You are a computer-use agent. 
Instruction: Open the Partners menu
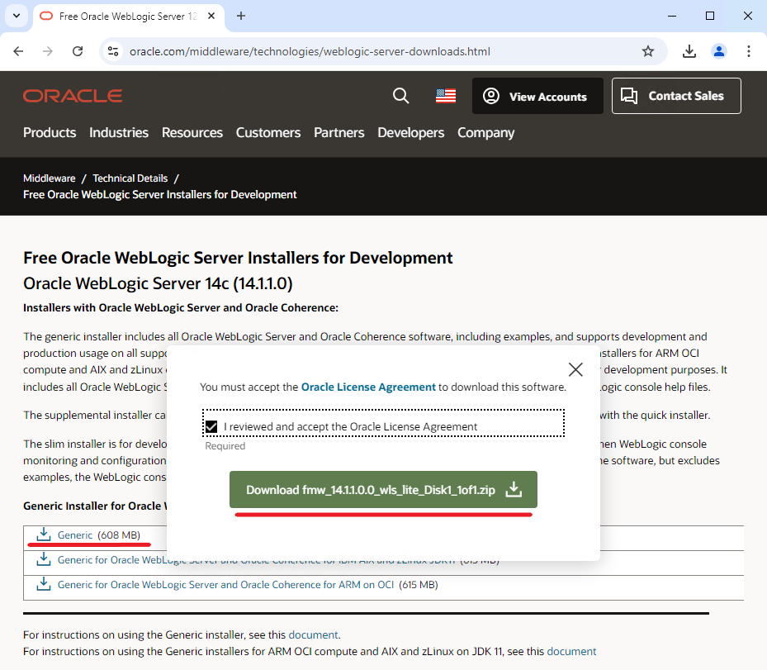coord(339,133)
